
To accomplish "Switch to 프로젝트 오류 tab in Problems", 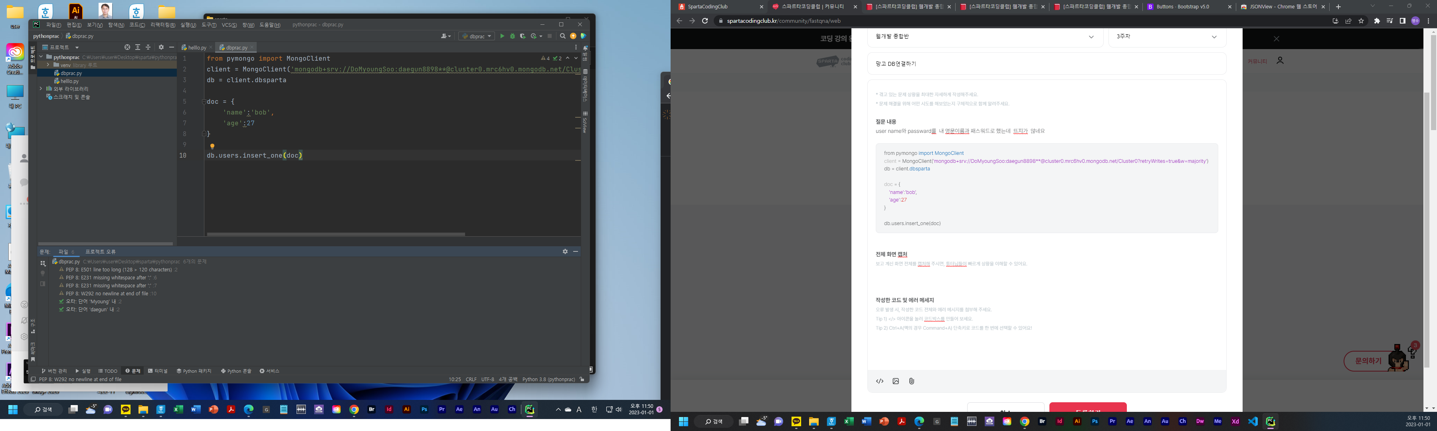I will [101, 252].
